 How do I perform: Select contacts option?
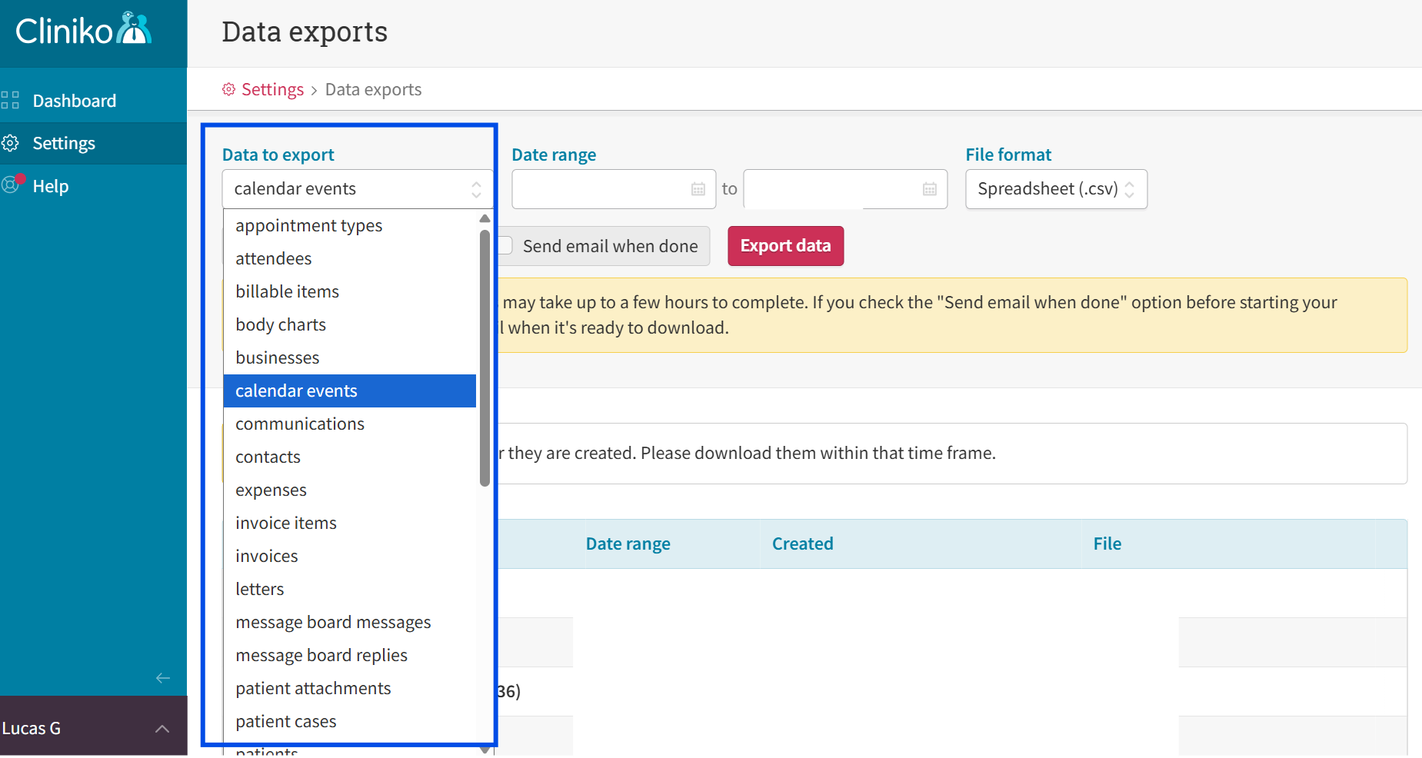[x=350, y=457]
